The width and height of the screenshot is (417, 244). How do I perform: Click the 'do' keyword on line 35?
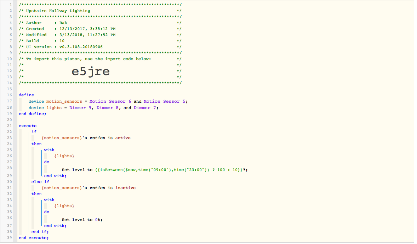[47, 212]
